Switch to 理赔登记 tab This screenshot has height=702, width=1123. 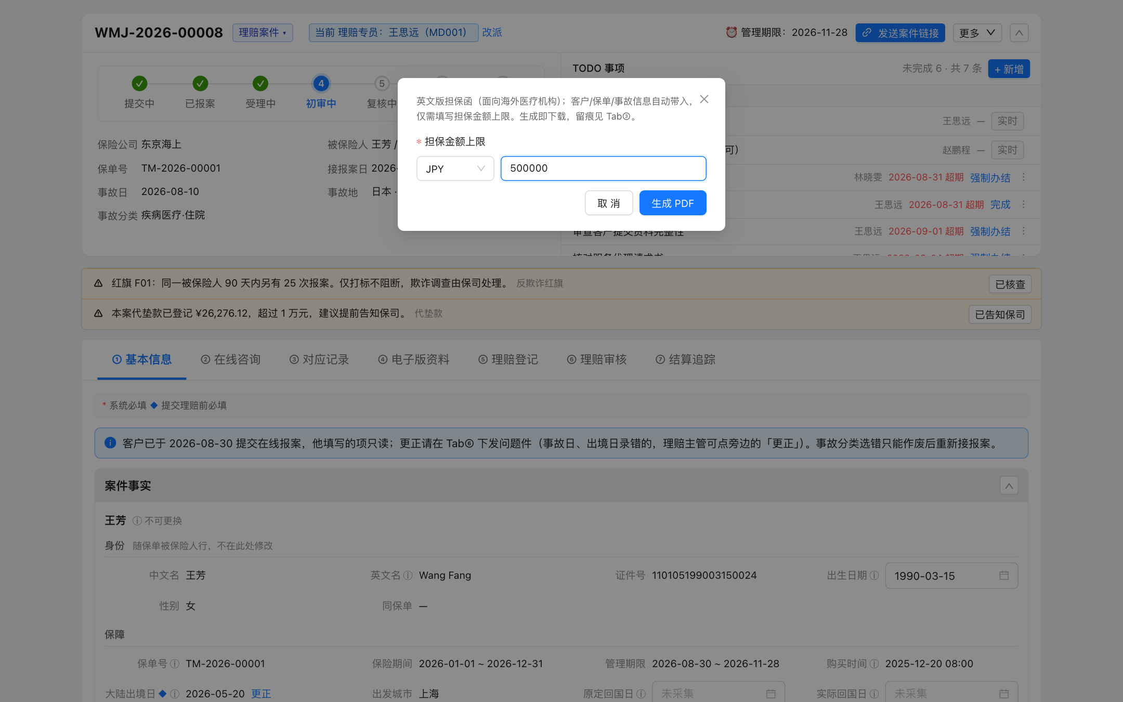coord(508,359)
